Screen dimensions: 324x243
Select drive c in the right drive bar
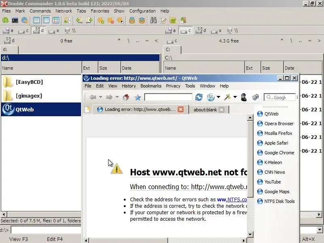point(185,31)
